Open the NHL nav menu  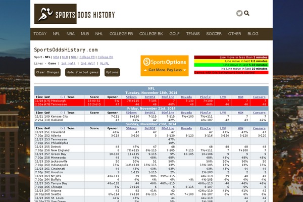(x=99, y=34)
